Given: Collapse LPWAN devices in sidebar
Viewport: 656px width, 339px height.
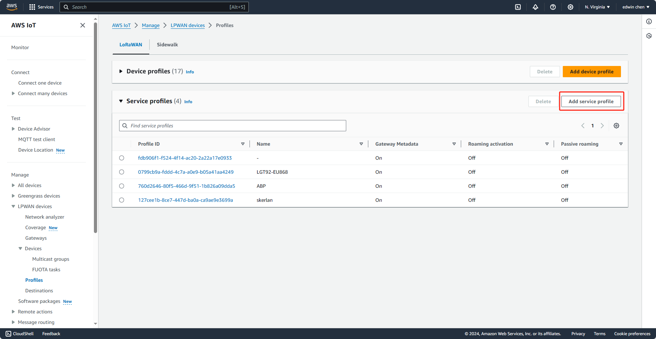Looking at the screenshot, I should click(13, 206).
